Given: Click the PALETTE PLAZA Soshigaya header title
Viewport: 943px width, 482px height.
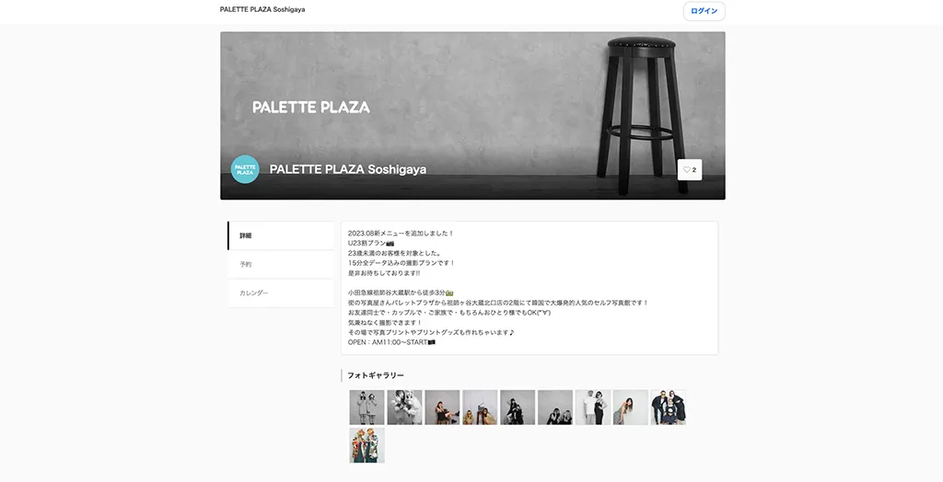Looking at the screenshot, I should point(262,9).
